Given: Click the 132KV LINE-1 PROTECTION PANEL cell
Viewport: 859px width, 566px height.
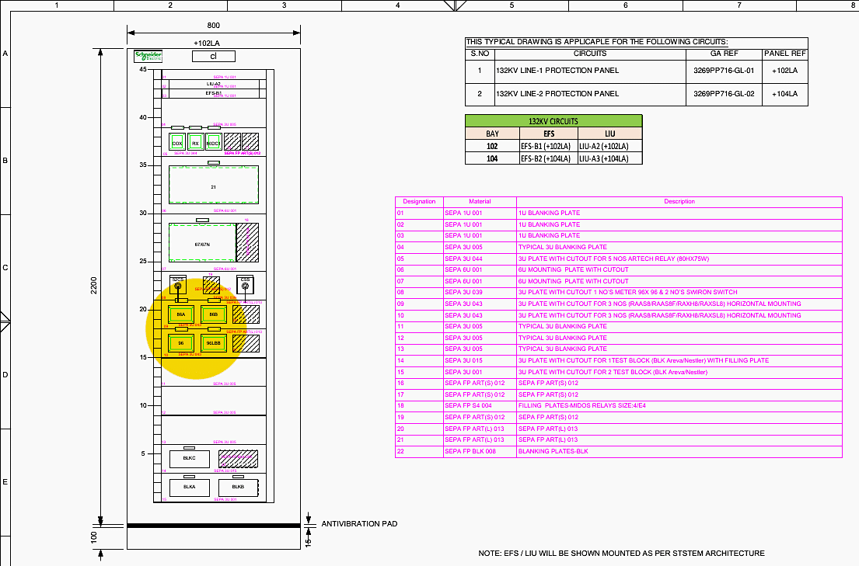Looking at the screenshot, I should pos(590,71).
